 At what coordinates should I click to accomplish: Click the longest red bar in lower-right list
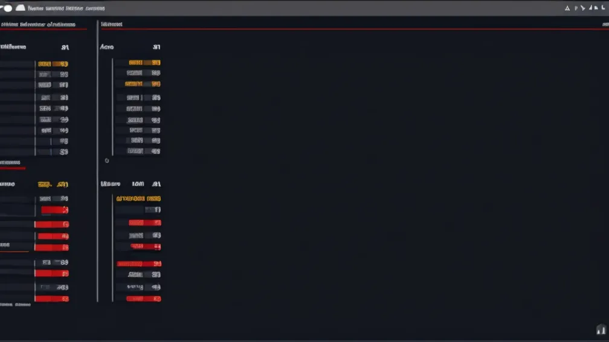click(139, 264)
